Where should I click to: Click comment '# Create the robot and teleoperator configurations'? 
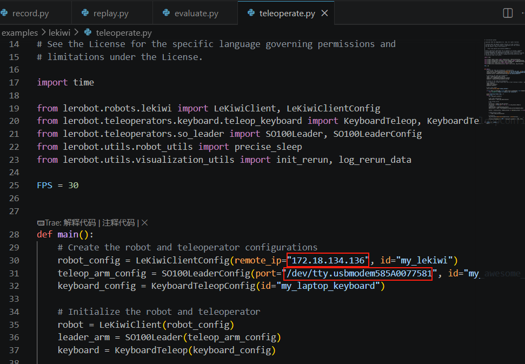click(188, 248)
